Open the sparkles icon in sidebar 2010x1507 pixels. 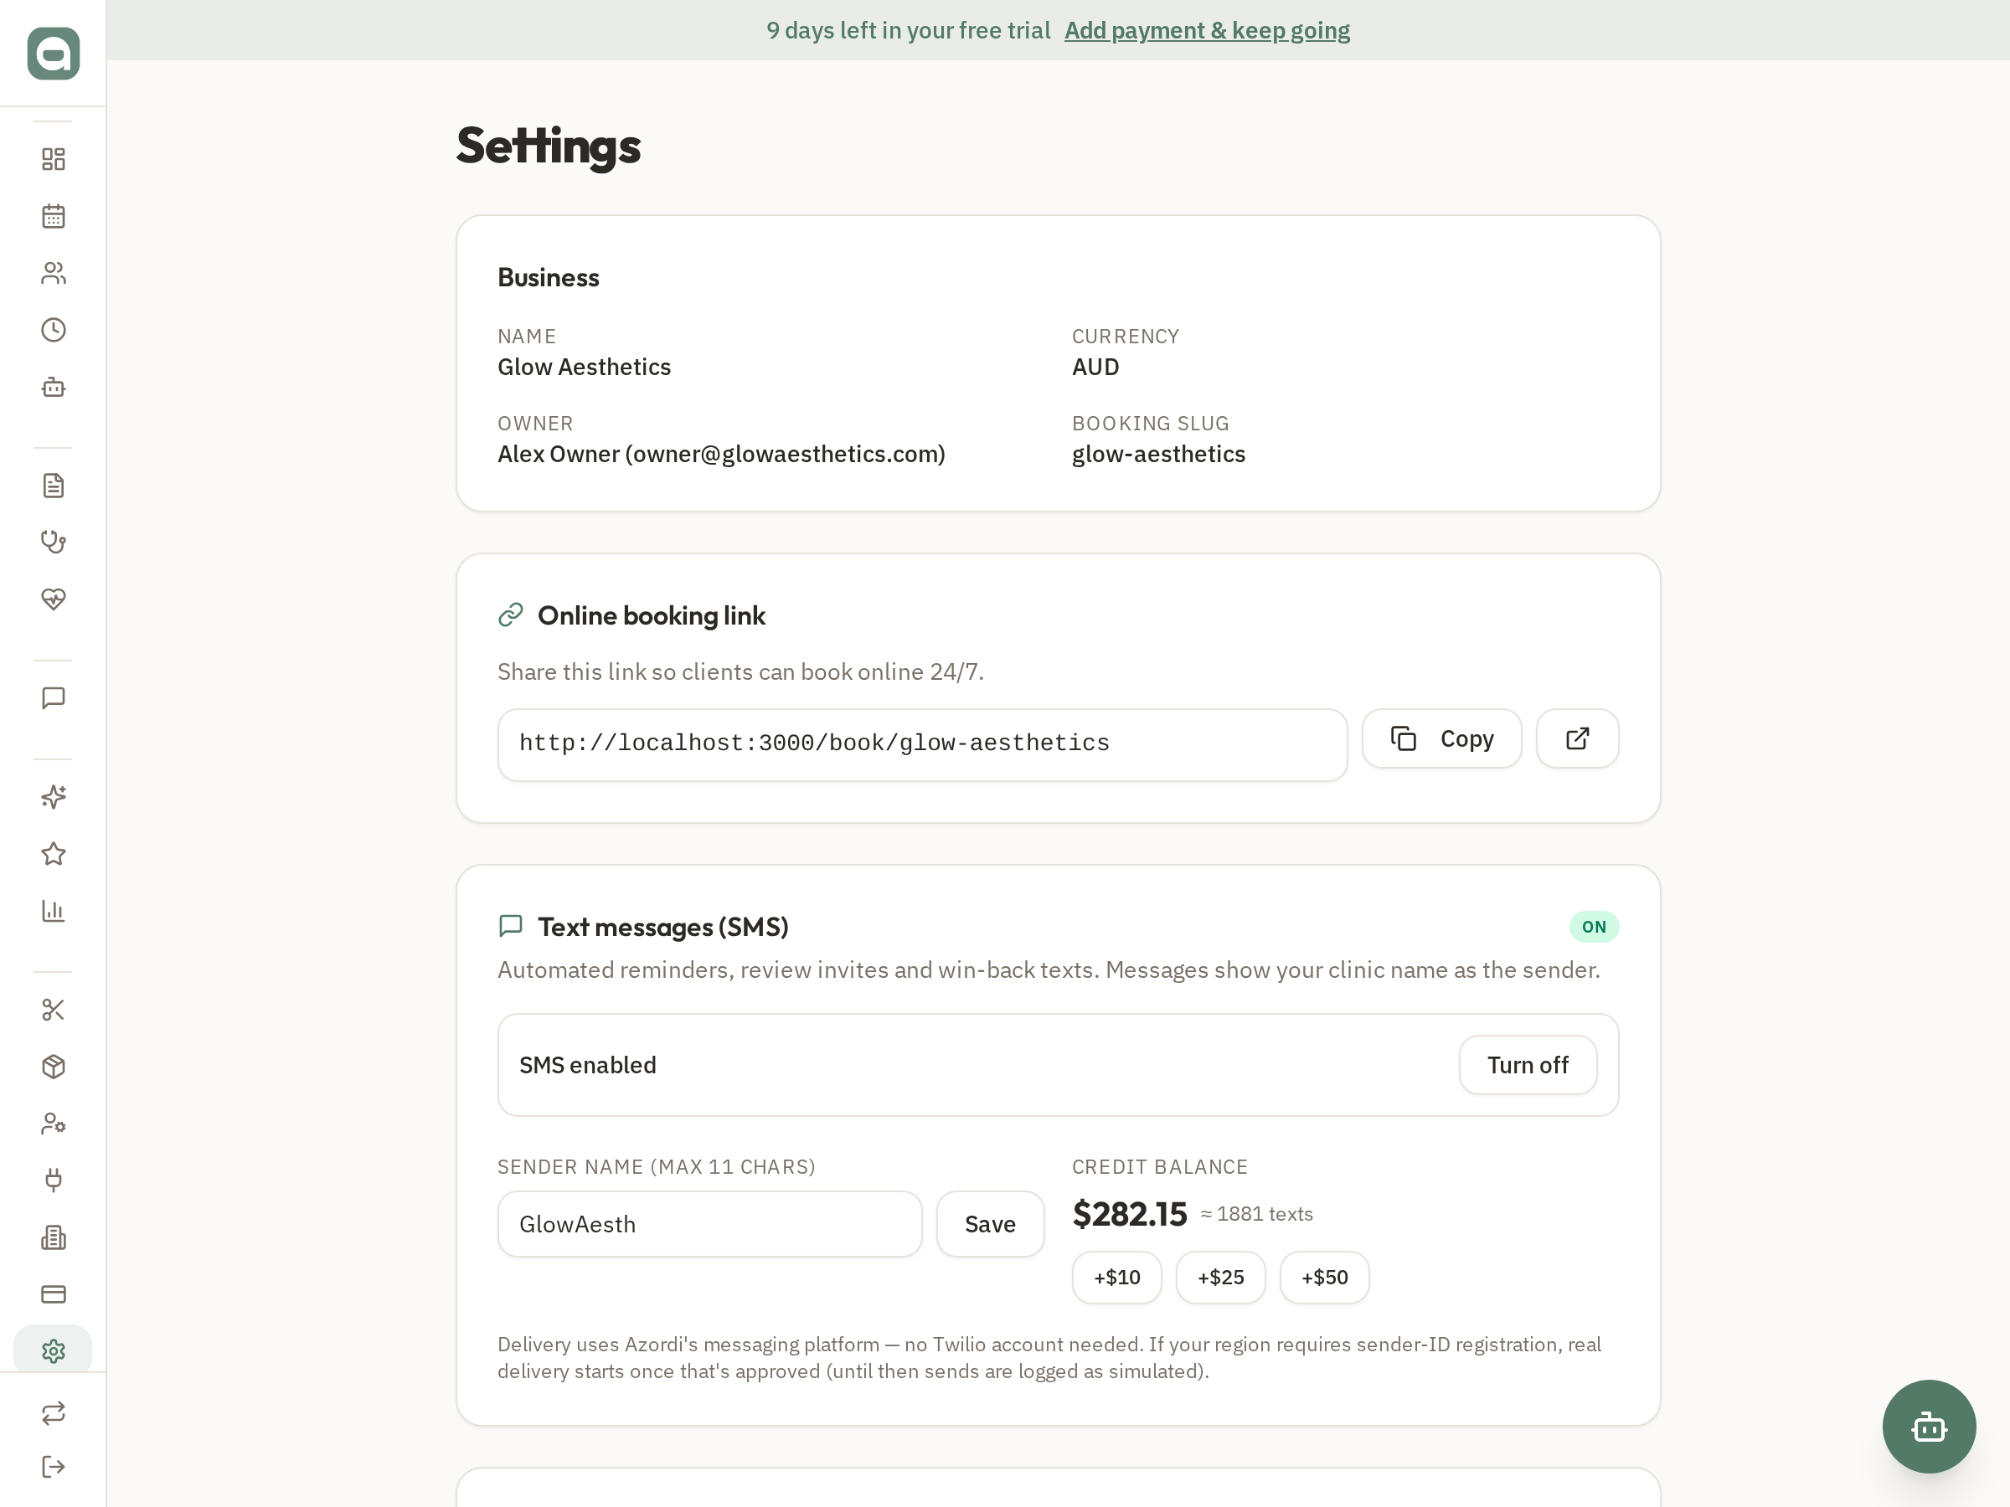click(x=54, y=797)
